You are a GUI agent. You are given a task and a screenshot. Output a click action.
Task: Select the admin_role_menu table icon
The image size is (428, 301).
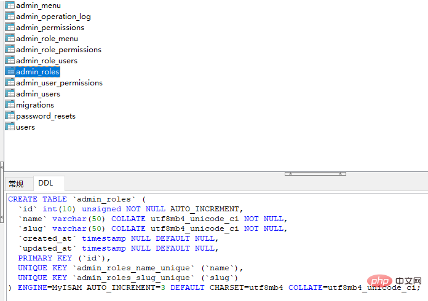tap(10, 39)
